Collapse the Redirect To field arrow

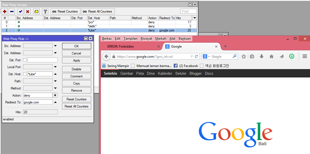pos(55,102)
